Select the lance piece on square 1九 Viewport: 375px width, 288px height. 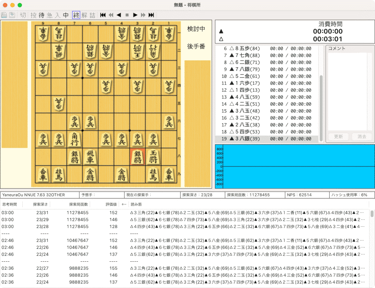(169, 174)
